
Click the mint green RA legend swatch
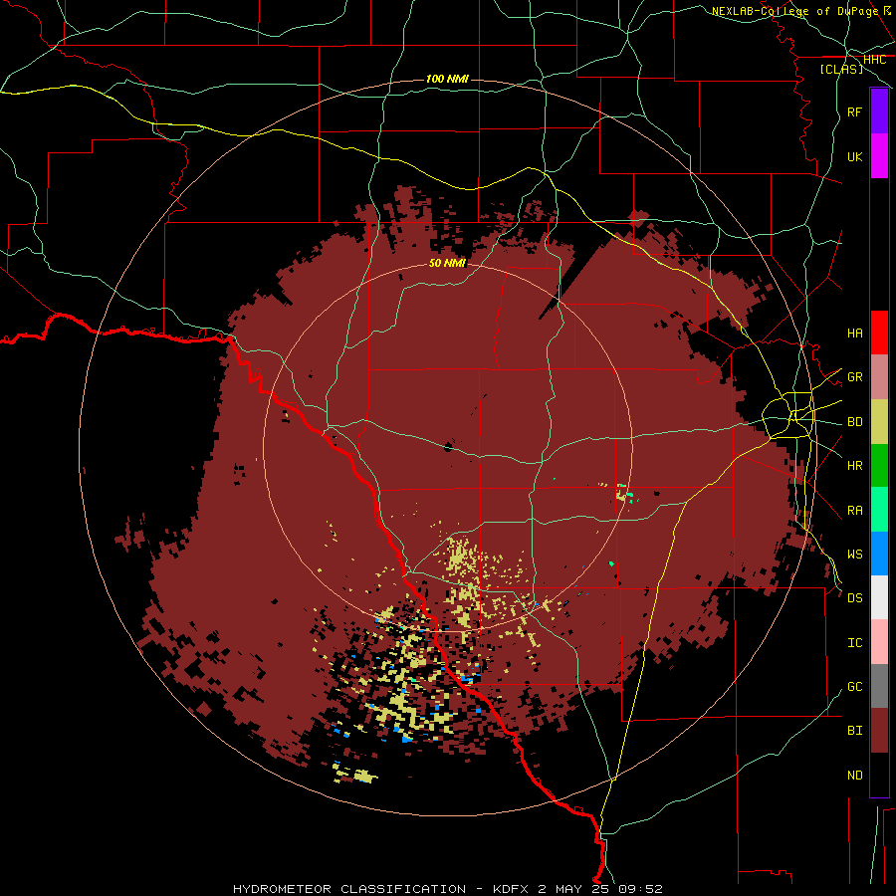[x=879, y=510]
